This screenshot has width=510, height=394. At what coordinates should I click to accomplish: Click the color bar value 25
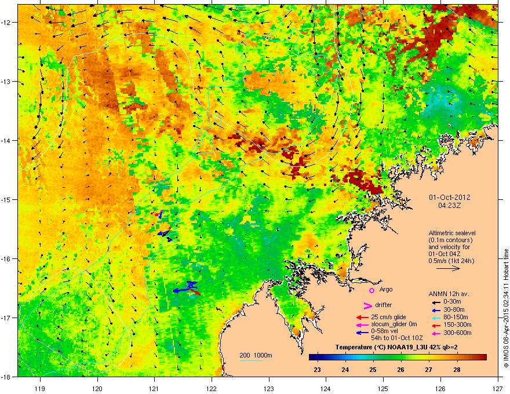pos(373,370)
